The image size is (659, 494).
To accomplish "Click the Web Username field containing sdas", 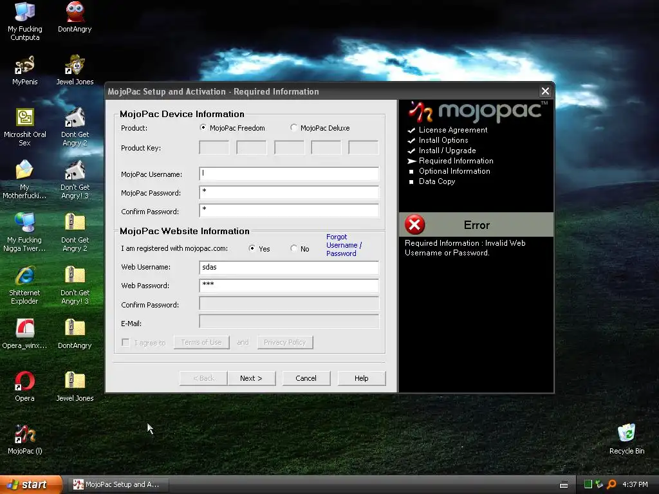I will (x=289, y=267).
